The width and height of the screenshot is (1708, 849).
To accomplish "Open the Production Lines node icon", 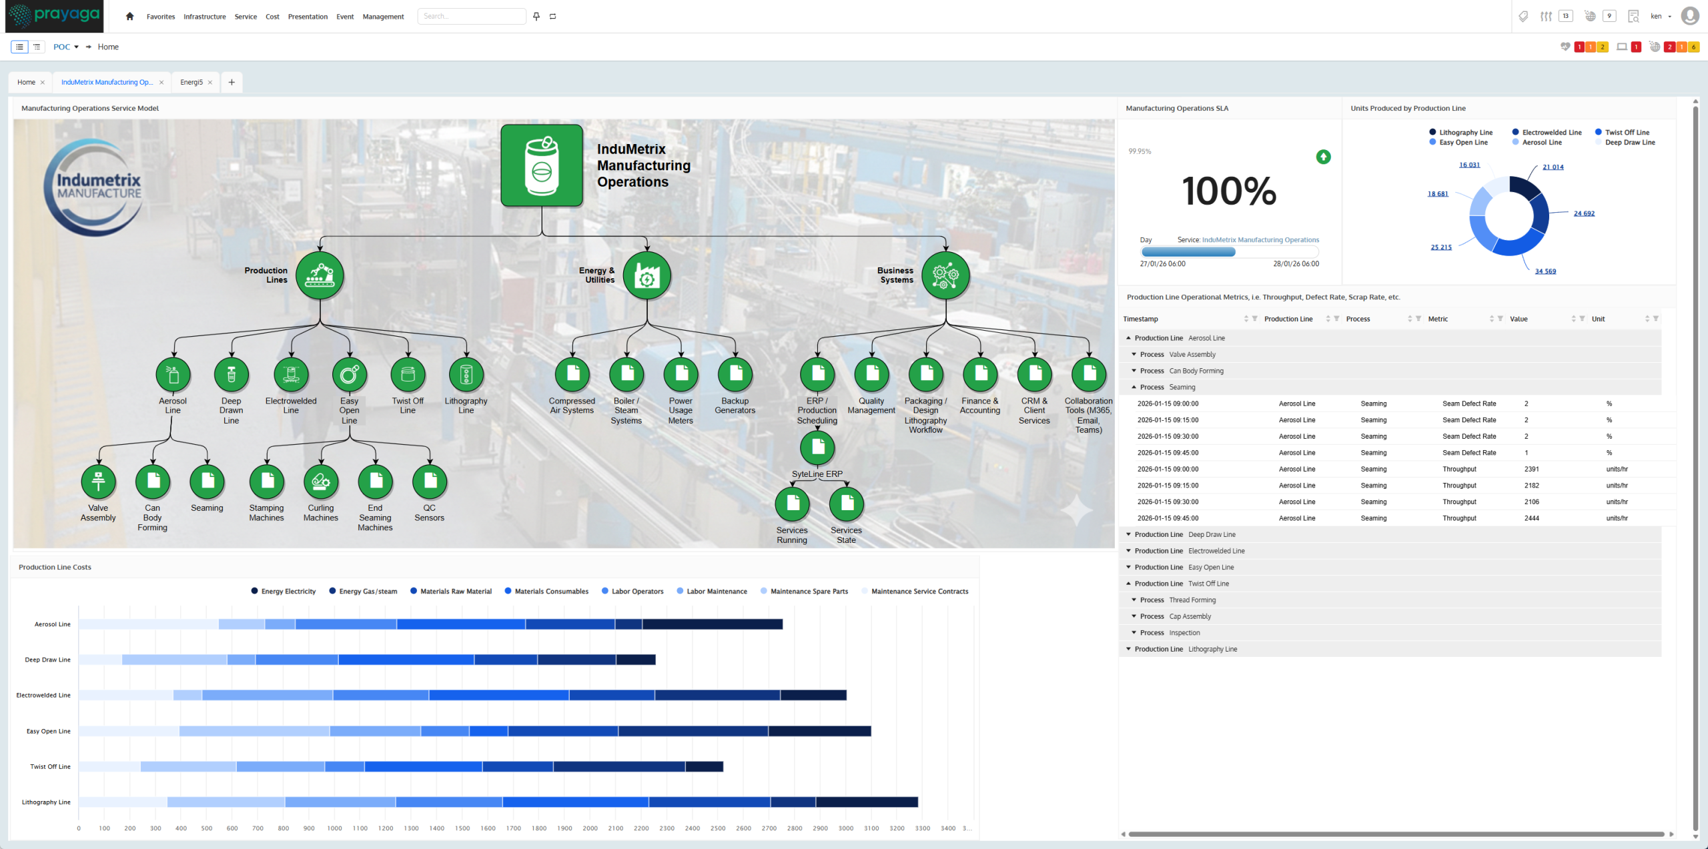I will (x=320, y=275).
